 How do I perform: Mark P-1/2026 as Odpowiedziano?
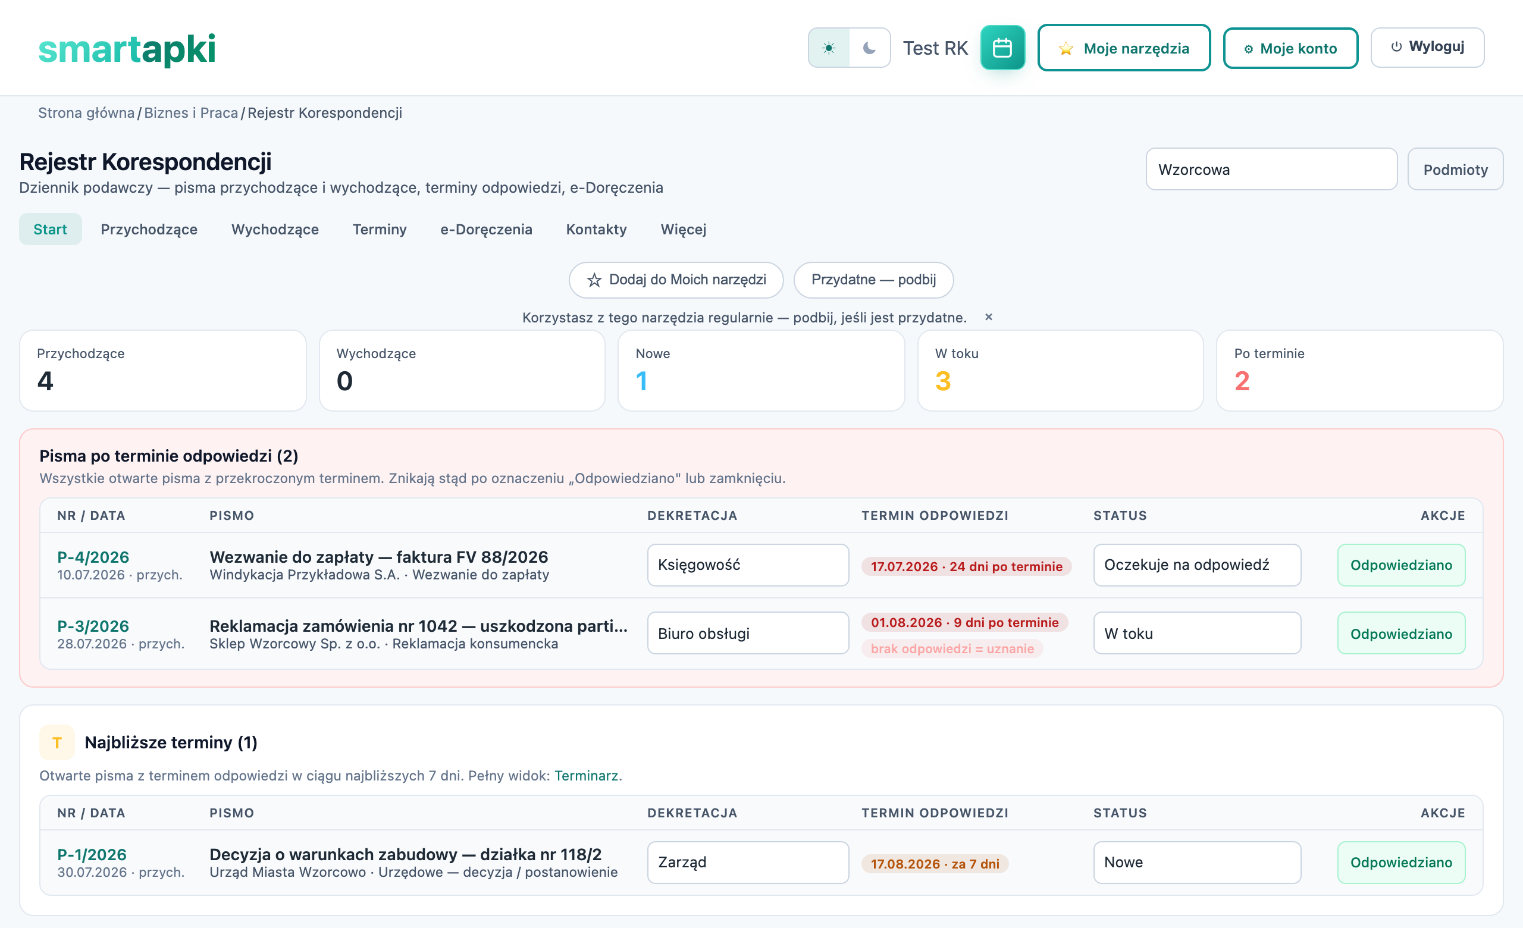tap(1401, 863)
